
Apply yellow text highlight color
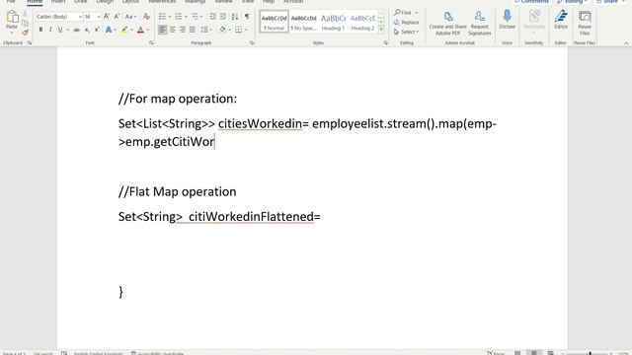[x=125, y=30]
